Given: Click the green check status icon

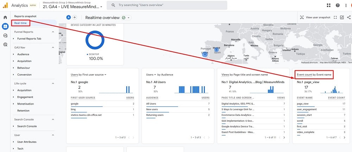Looking at the screenshot, I should (124, 18).
